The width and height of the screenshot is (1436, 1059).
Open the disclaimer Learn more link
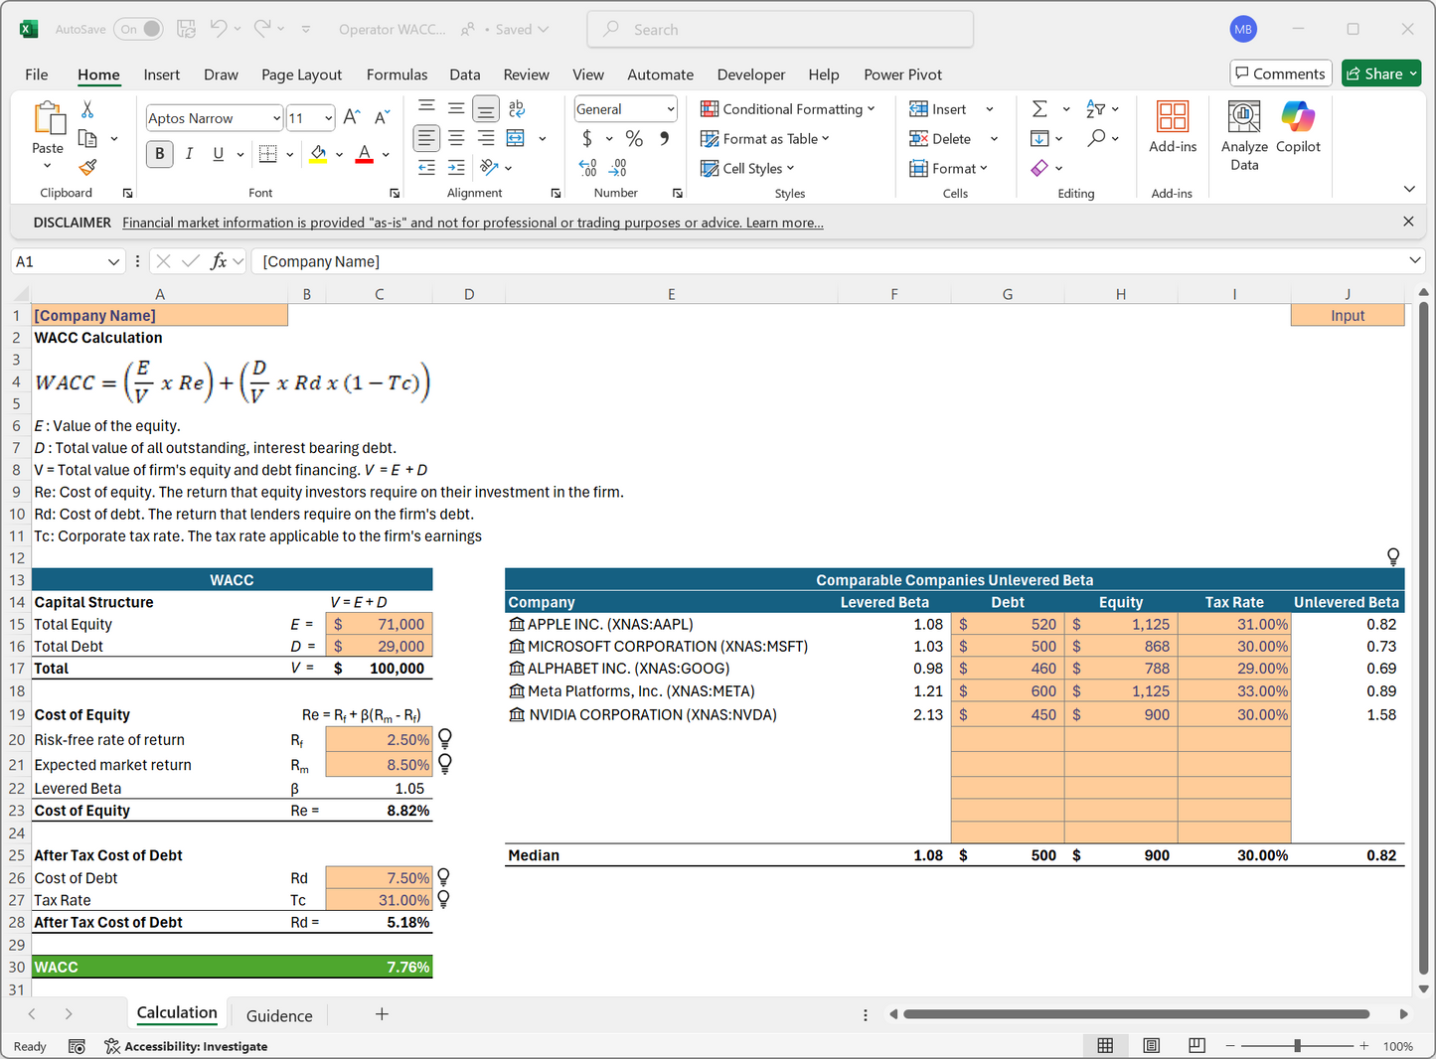[784, 223]
